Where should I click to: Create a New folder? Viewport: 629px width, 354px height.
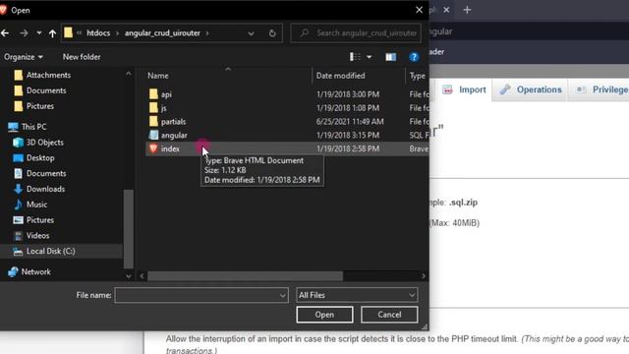click(82, 57)
